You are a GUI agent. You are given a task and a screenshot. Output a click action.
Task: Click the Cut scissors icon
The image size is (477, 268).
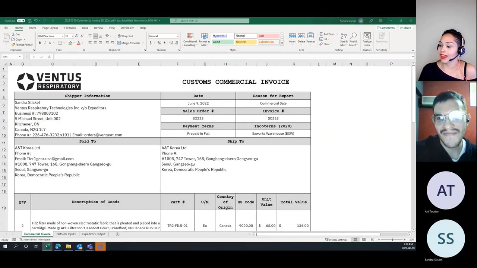pyautogui.click(x=13, y=34)
